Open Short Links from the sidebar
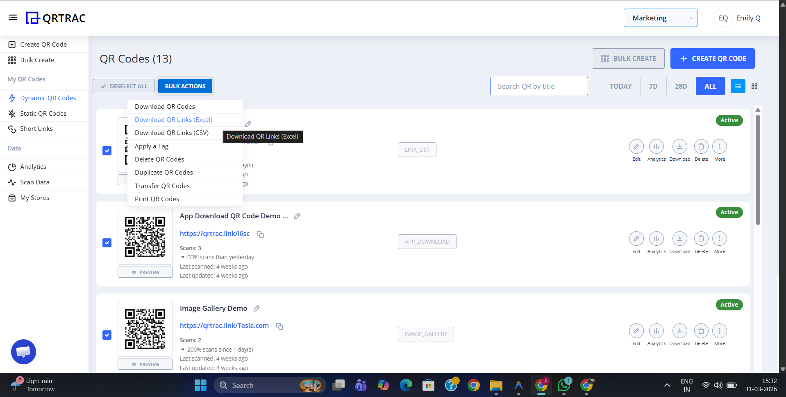This screenshot has height=397, width=786. click(x=37, y=128)
